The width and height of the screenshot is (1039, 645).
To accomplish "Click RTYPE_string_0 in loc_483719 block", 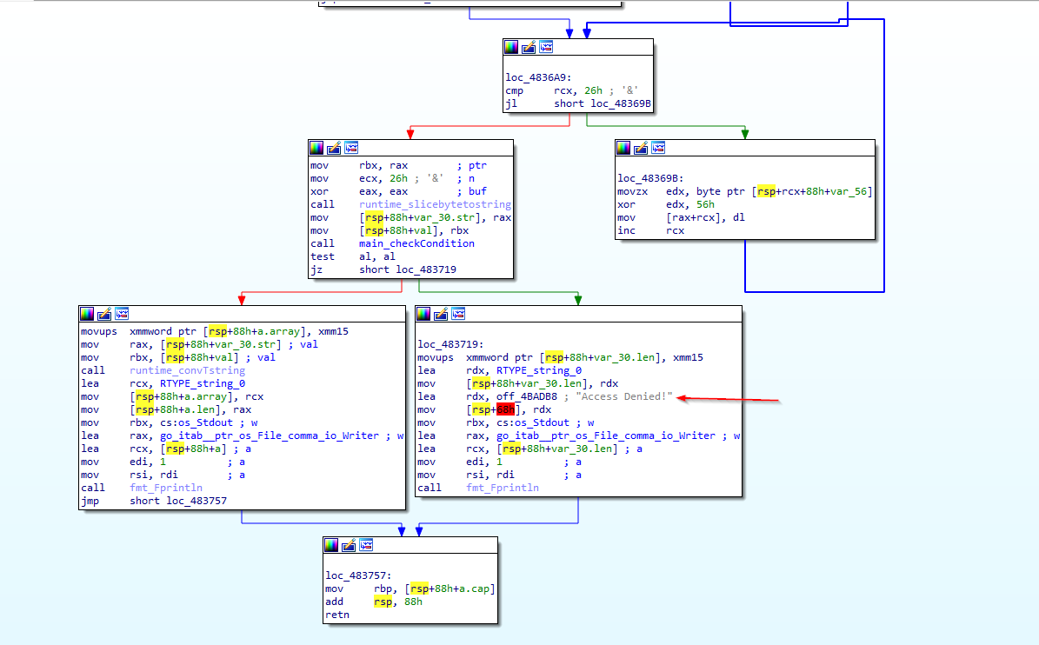I will [539, 371].
